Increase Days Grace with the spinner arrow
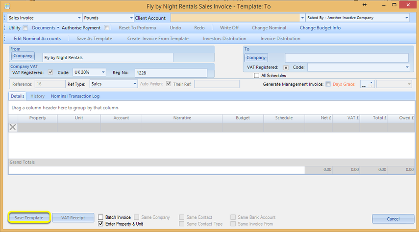 [x=371, y=83]
